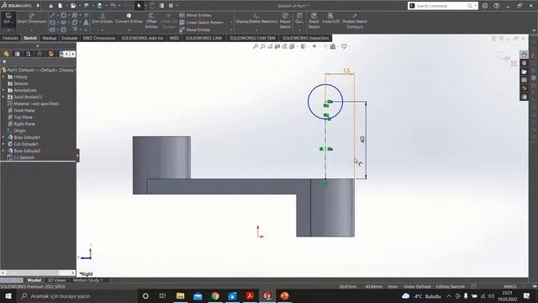538x303 pixels.
Task: Click Mirror Entities in the Sketch ribbon
Action: pyautogui.click(x=195, y=15)
